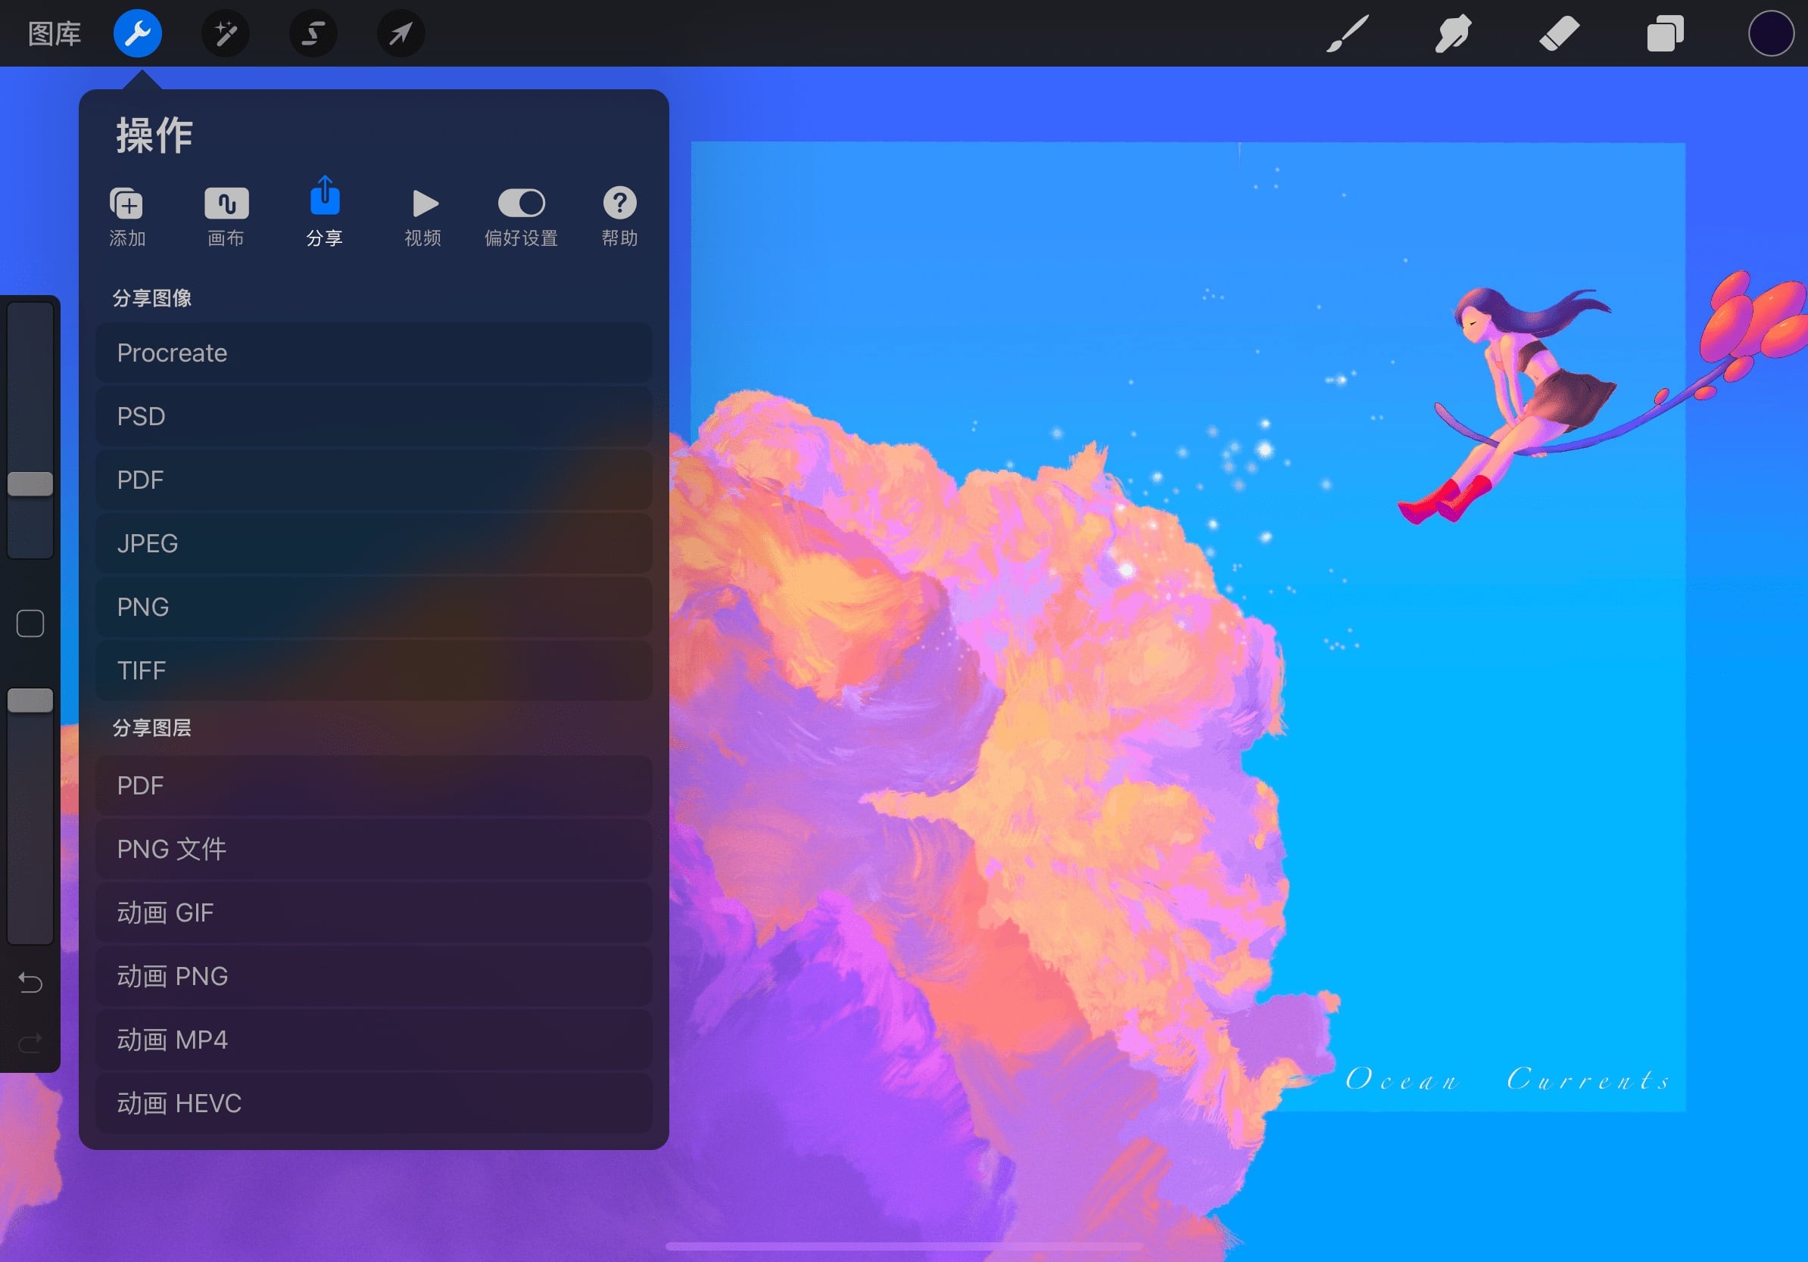This screenshot has height=1262, width=1808.
Task: Share image as PSD
Action: click(374, 416)
